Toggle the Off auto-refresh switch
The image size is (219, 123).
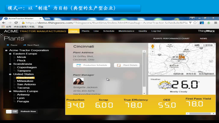[x=12, y=112]
